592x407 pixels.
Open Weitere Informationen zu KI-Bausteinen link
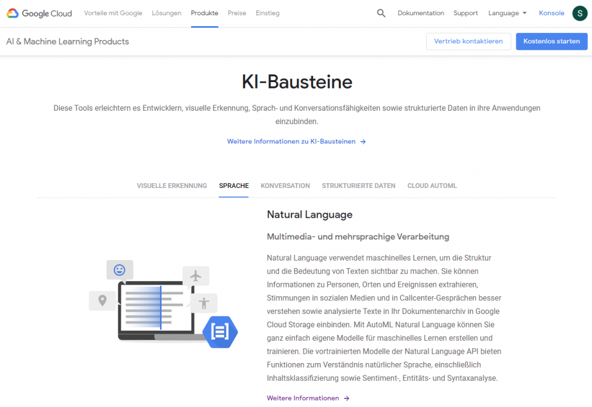click(297, 142)
